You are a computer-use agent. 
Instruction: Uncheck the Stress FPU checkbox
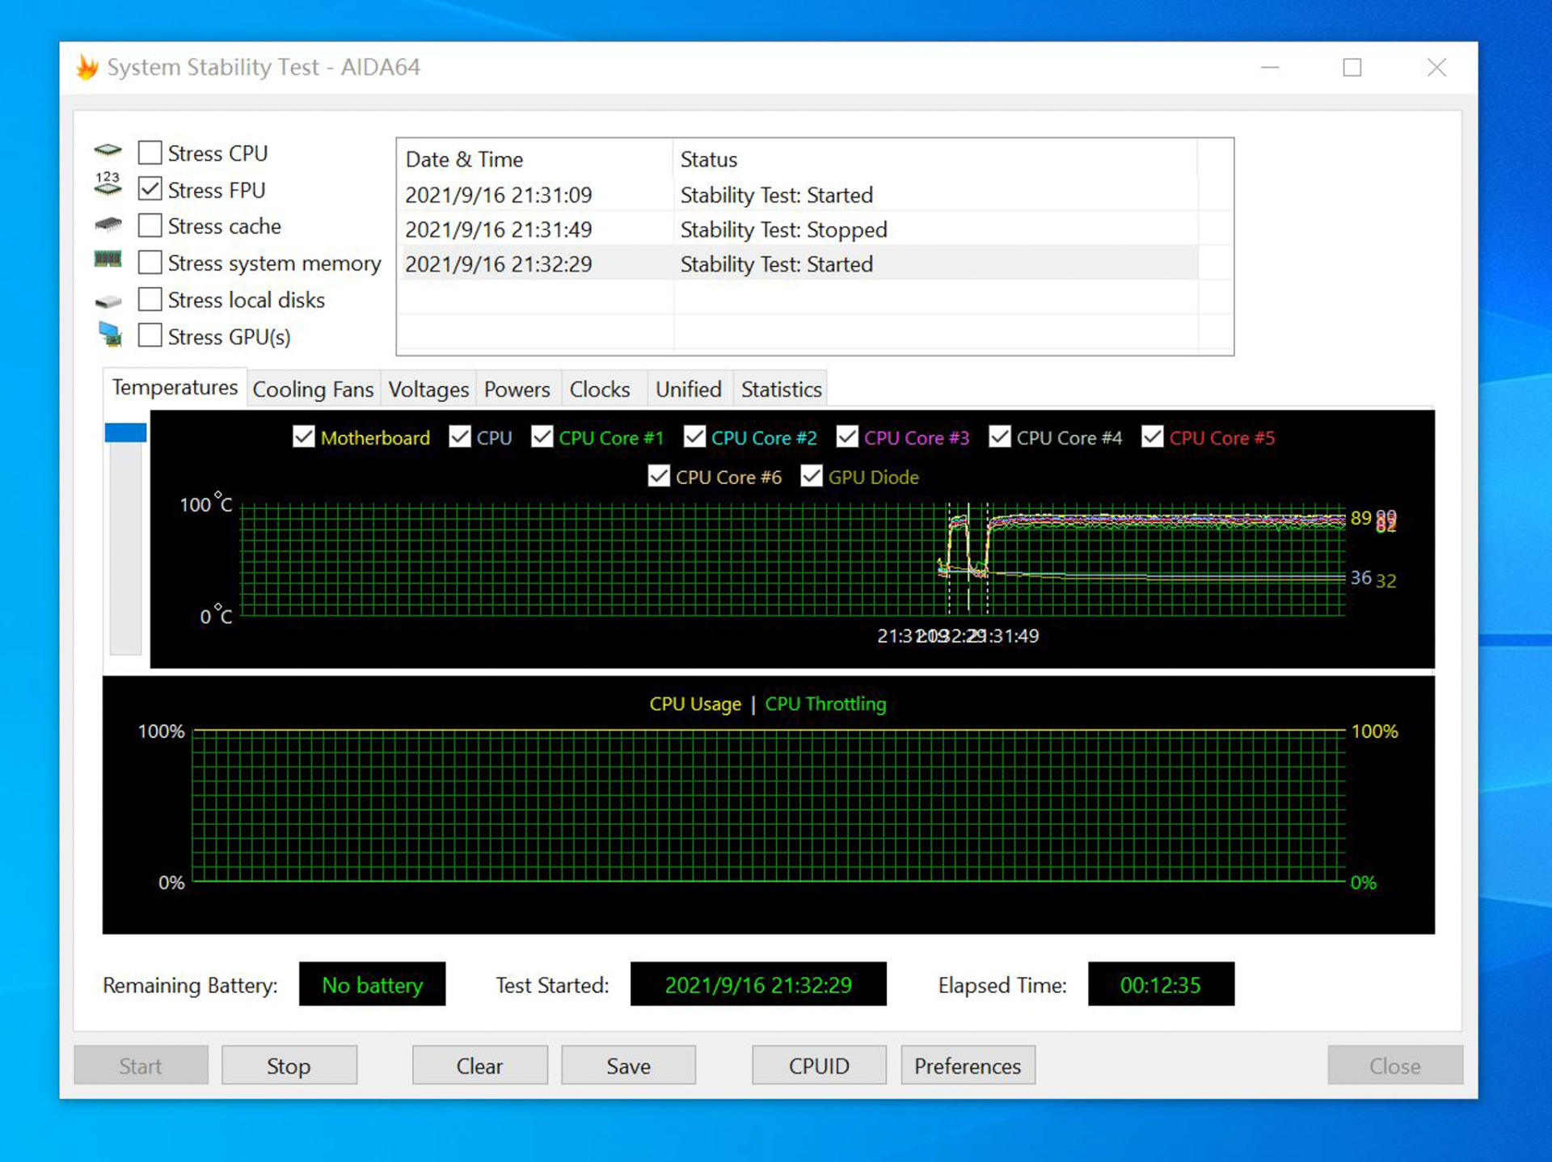click(x=150, y=189)
